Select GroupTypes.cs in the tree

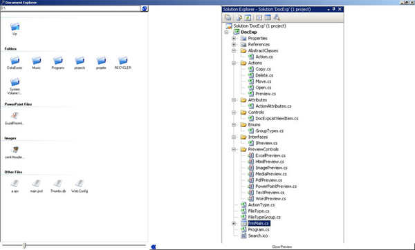point(270,131)
